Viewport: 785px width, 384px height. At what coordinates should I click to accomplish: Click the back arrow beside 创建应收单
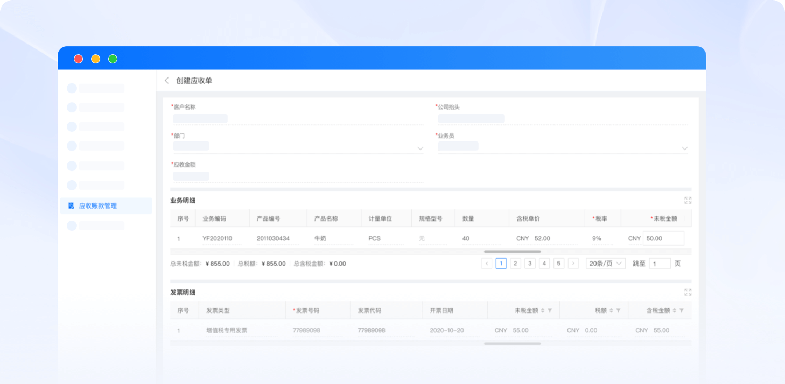(166, 81)
